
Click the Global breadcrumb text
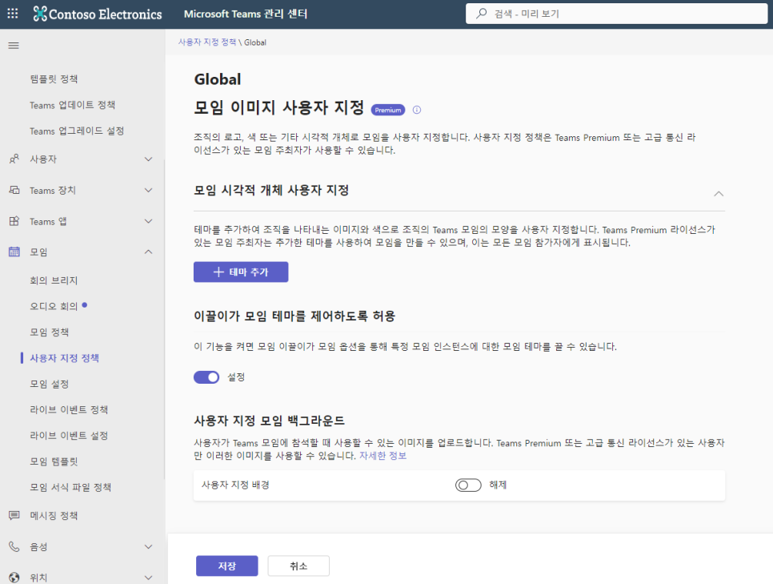pyautogui.click(x=255, y=42)
